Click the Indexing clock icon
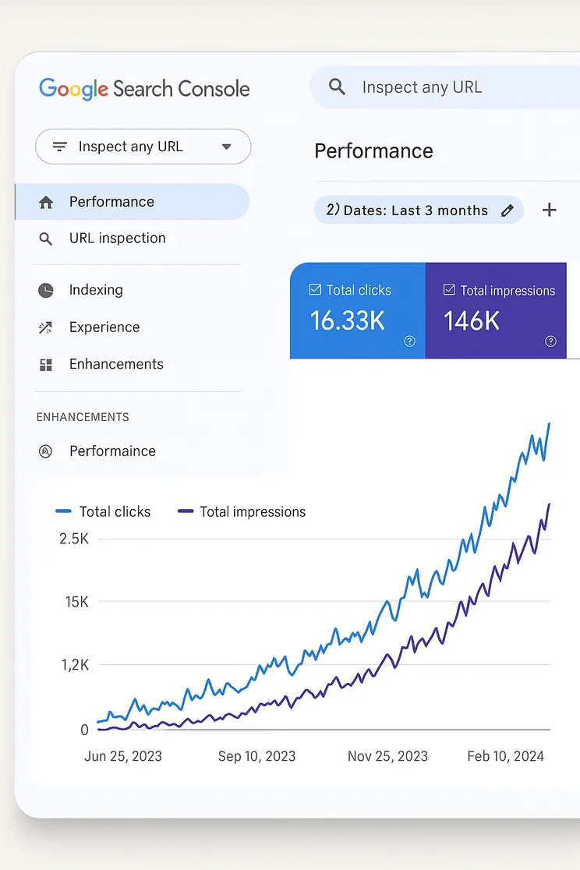The image size is (580, 870). pos(46,290)
